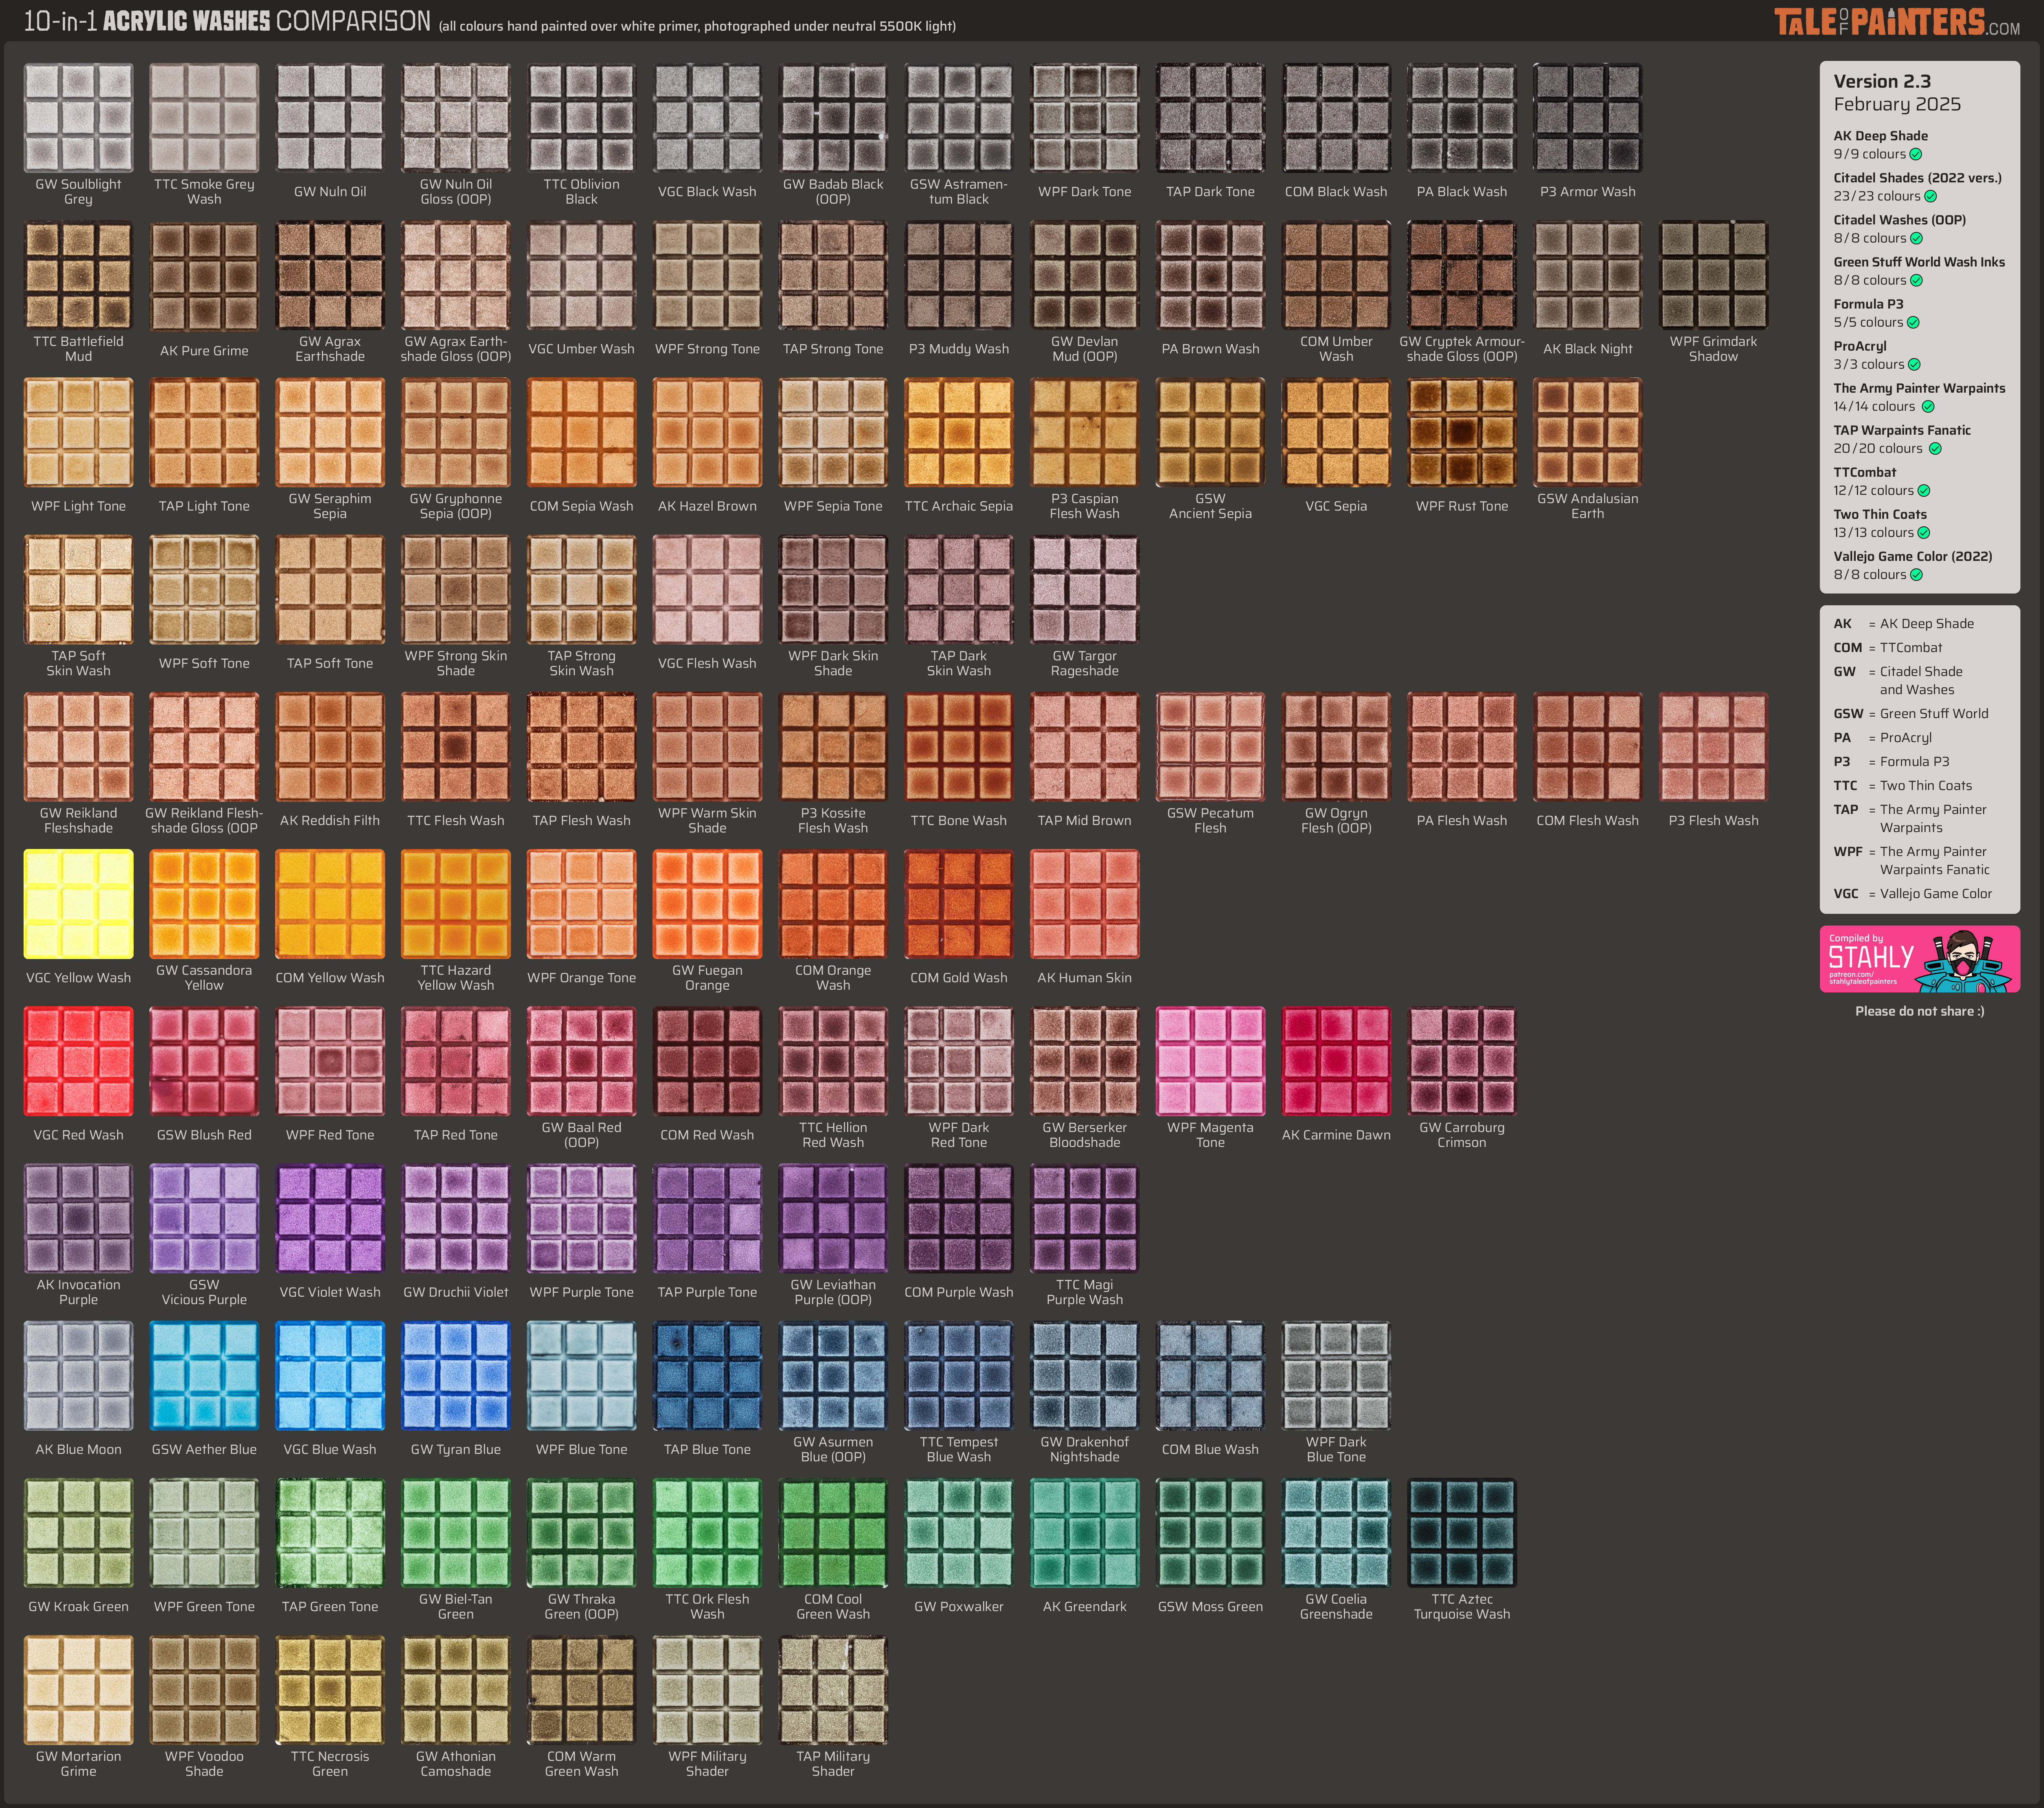Click the GW Carroburg Crimson swatch
This screenshot has height=1808, width=2044.
point(1462,1061)
